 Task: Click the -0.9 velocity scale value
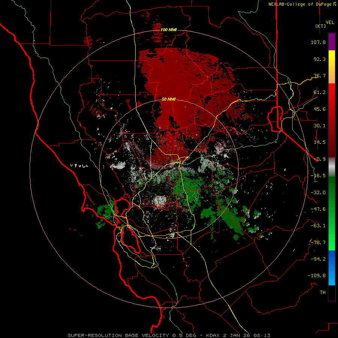pyautogui.click(x=320, y=159)
